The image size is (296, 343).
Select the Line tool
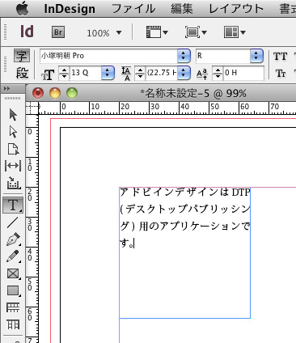13,222
